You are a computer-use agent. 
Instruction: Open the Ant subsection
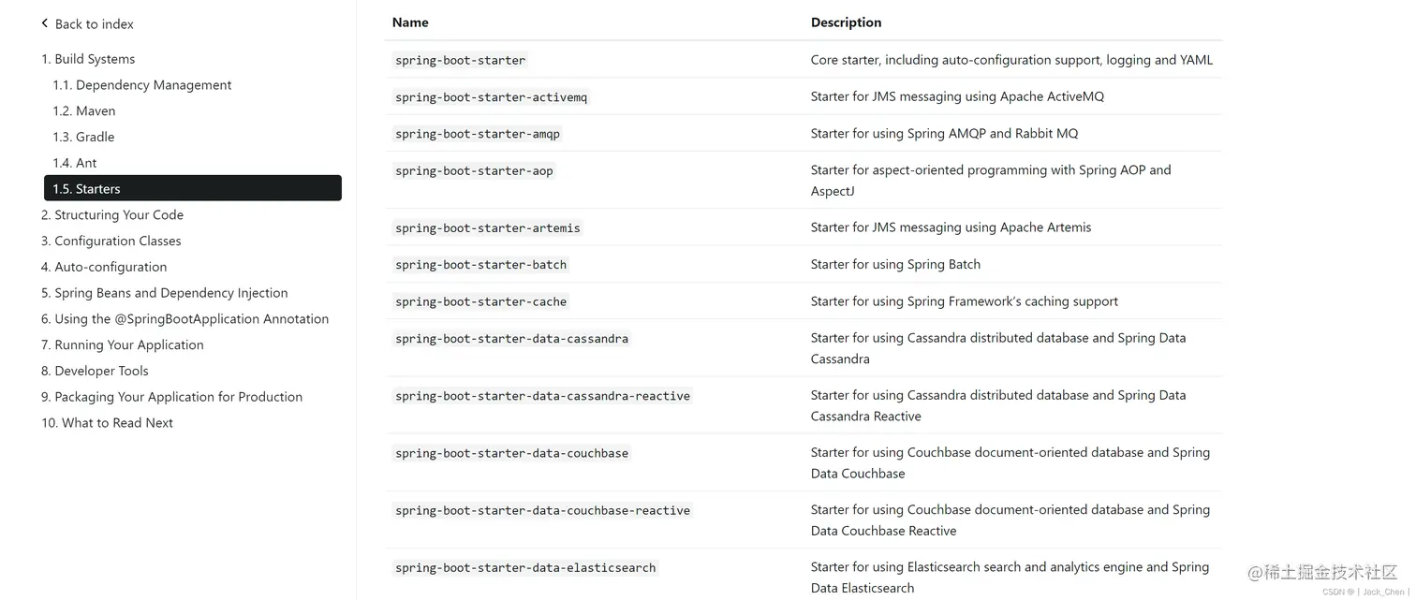tap(75, 163)
